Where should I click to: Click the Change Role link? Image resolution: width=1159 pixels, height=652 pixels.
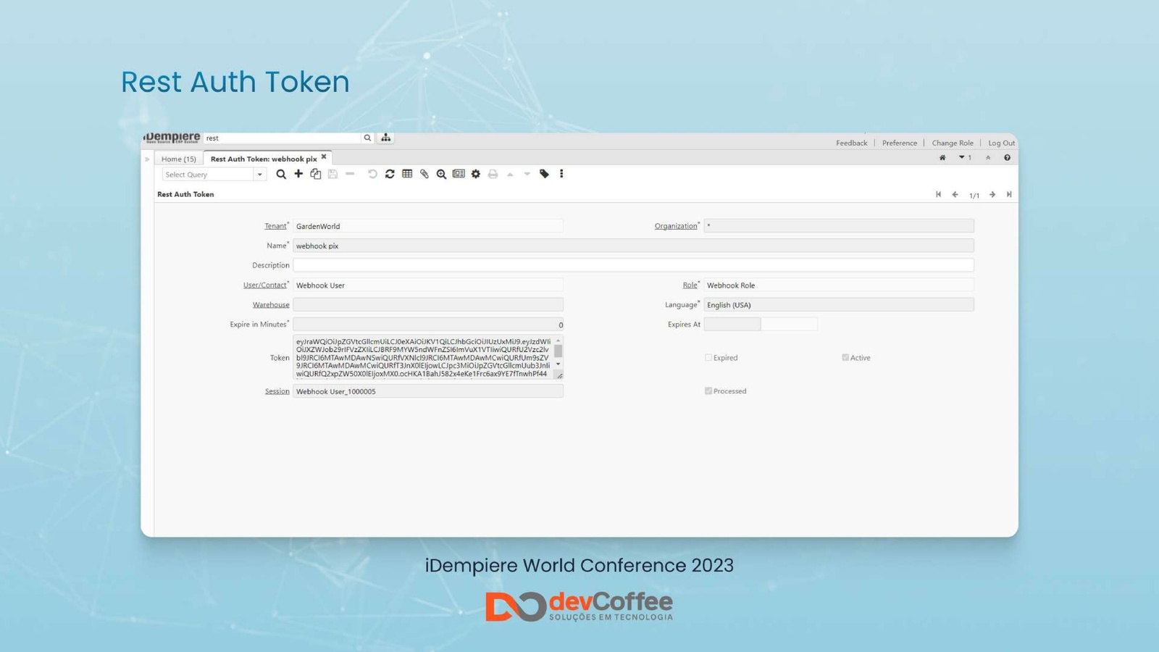click(x=952, y=143)
